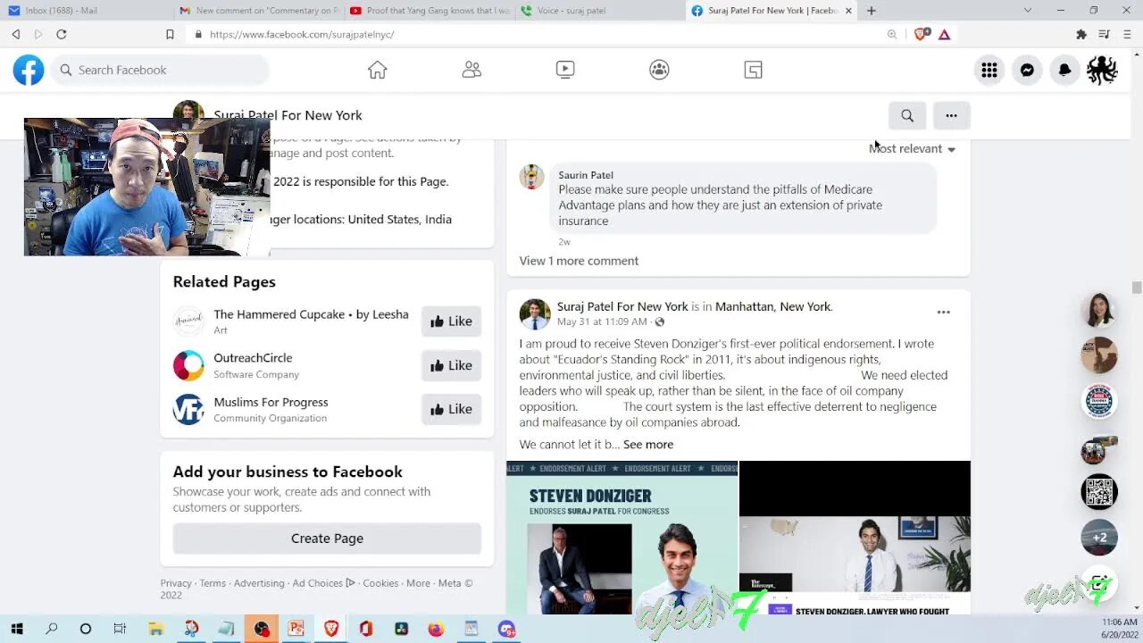This screenshot has width=1143, height=643.
Task: Open tab list dropdown chevron in browser
Action: [x=1027, y=11]
